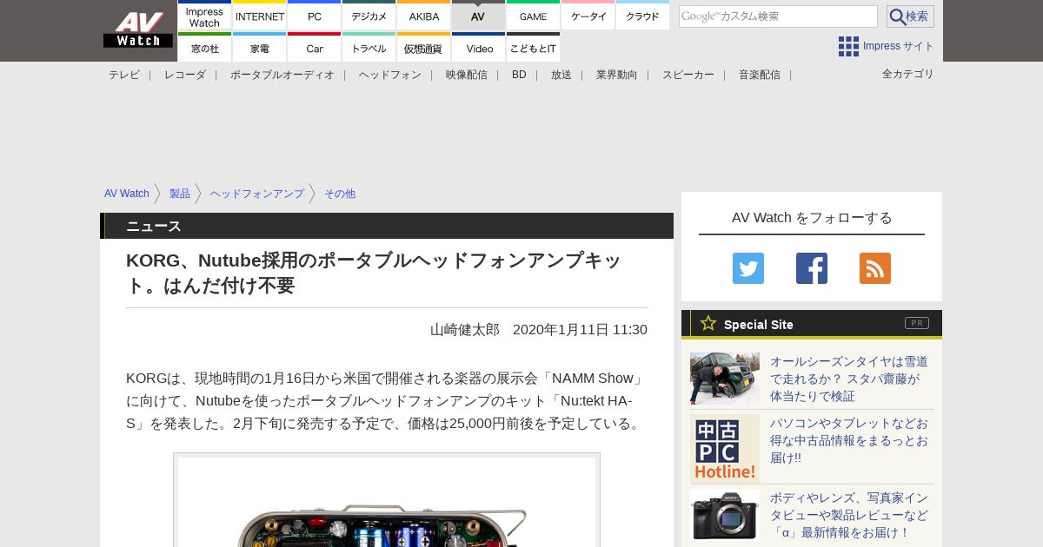
Task: Click the PR badge
Action: [917, 323]
